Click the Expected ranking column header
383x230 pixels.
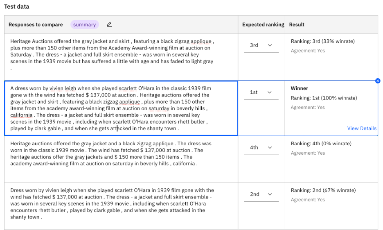[x=263, y=25]
